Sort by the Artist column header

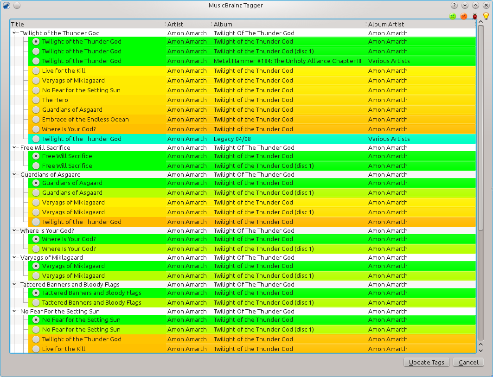[188, 24]
